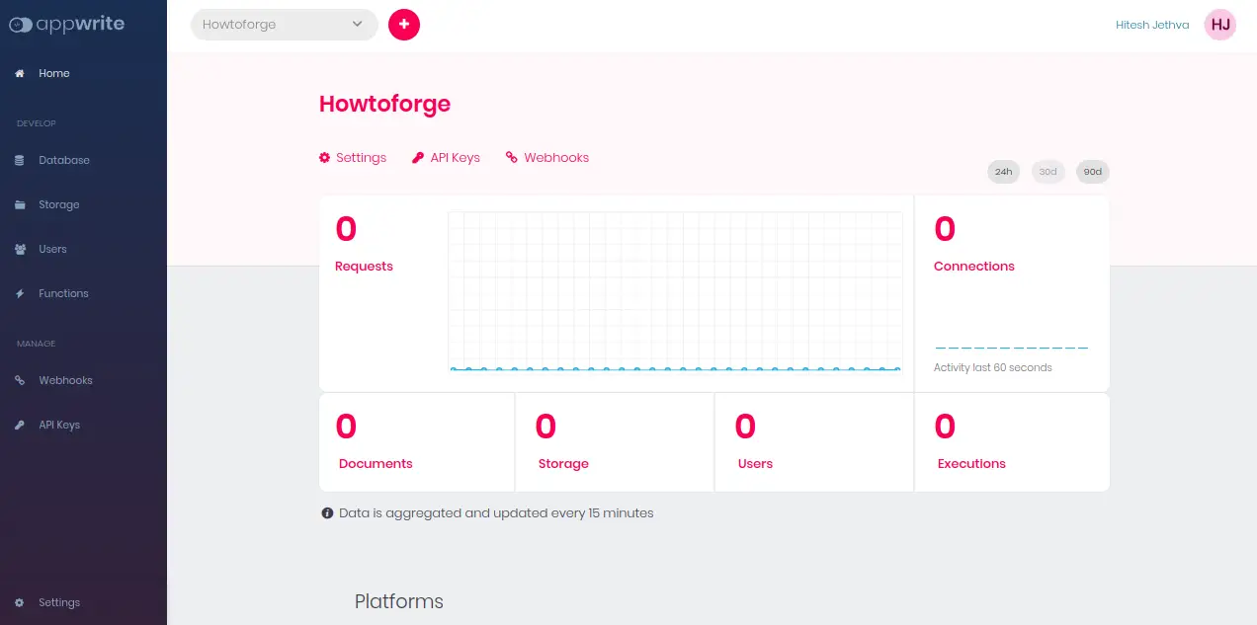This screenshot has height=625, width=1257.
Task: Click the Platforms section heading
Action: 399,602
